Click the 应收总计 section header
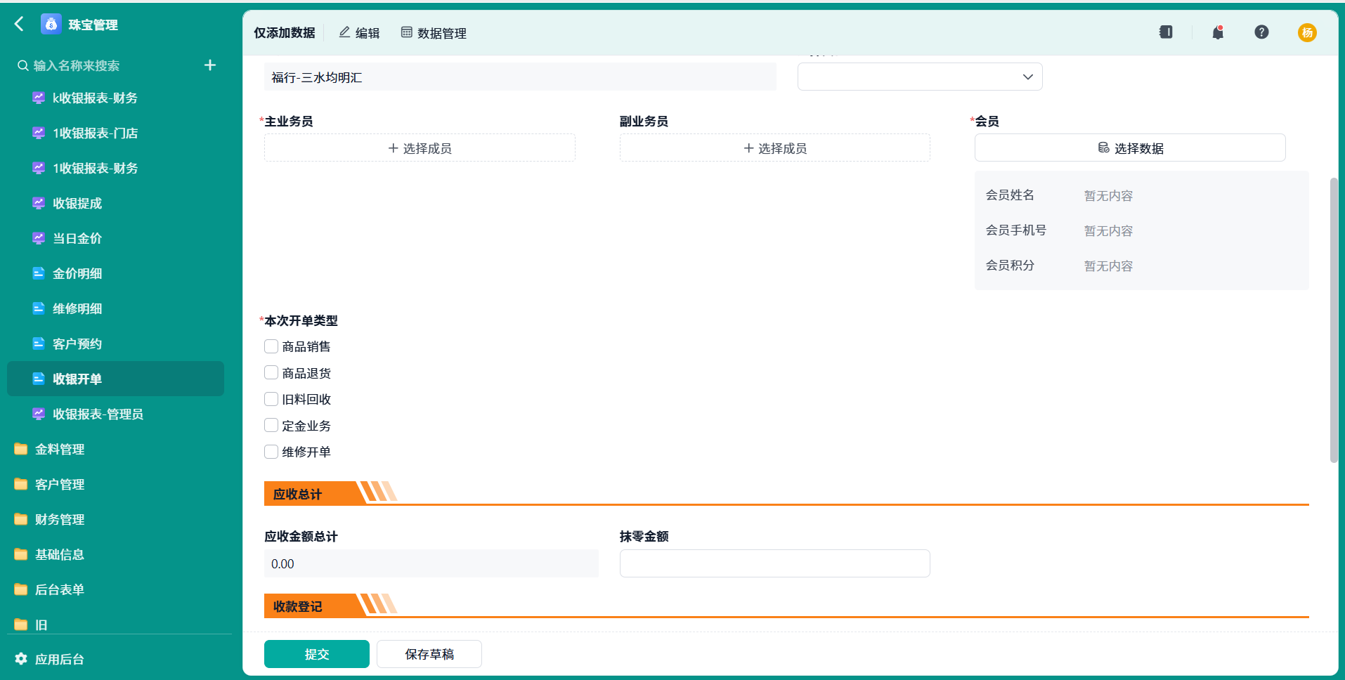 297,494
